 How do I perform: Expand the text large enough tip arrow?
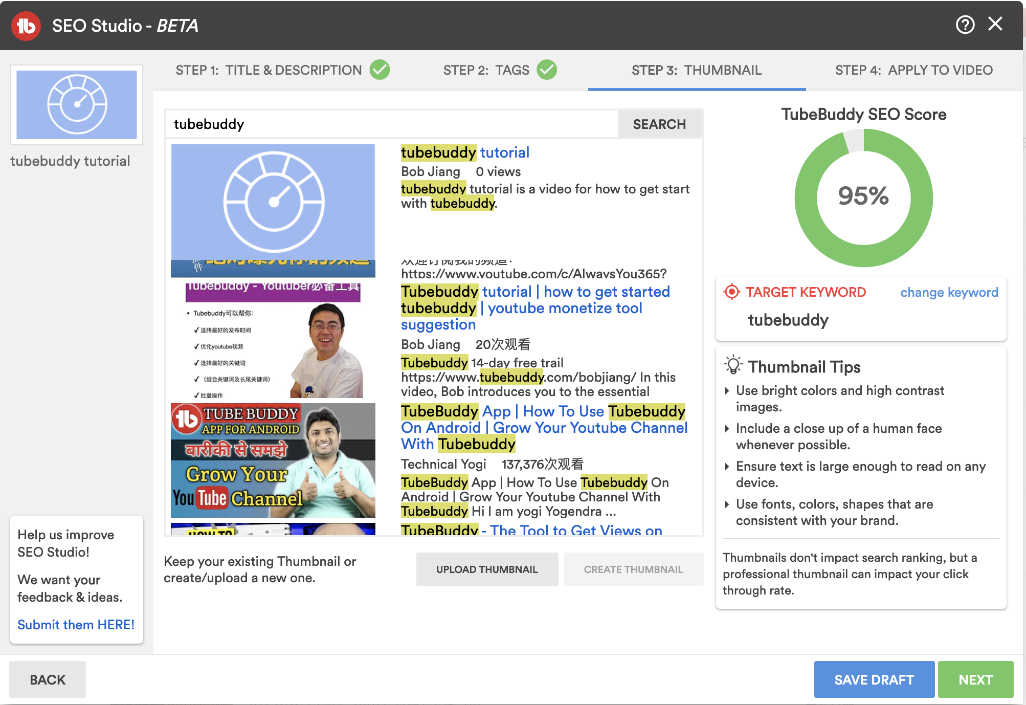click(x=727, y=467)
